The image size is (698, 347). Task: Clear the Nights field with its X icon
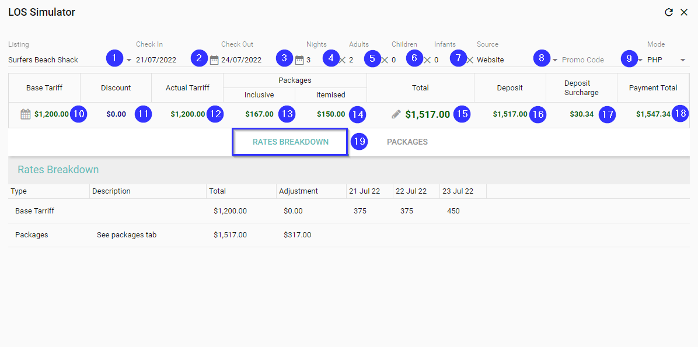click(x=342, y=59)
